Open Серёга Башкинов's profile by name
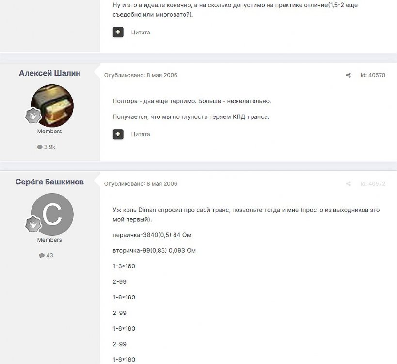397x364 pixels. click(49, 182)
